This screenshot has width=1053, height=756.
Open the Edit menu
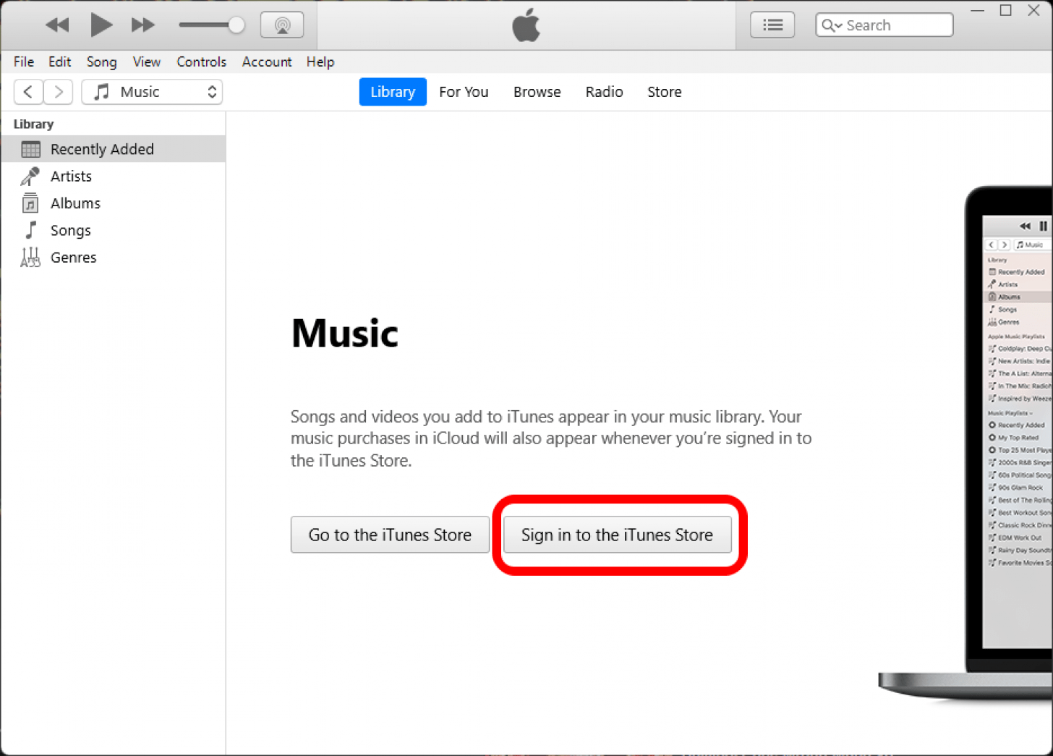point(59,62)
